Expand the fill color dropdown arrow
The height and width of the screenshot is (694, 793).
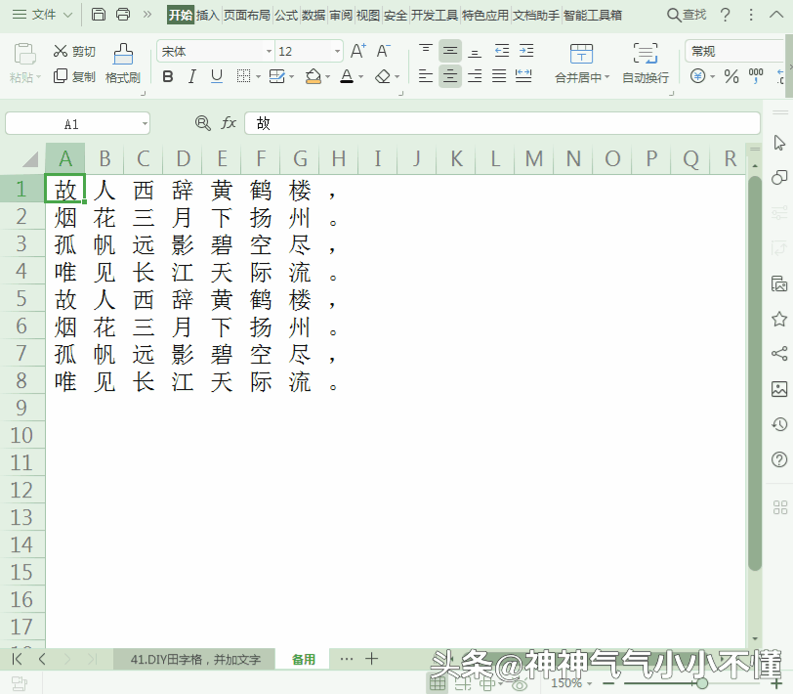click(x=328, y=77)
